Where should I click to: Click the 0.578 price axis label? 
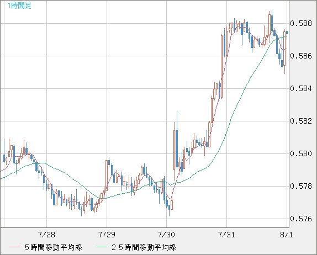pos(301,186)
